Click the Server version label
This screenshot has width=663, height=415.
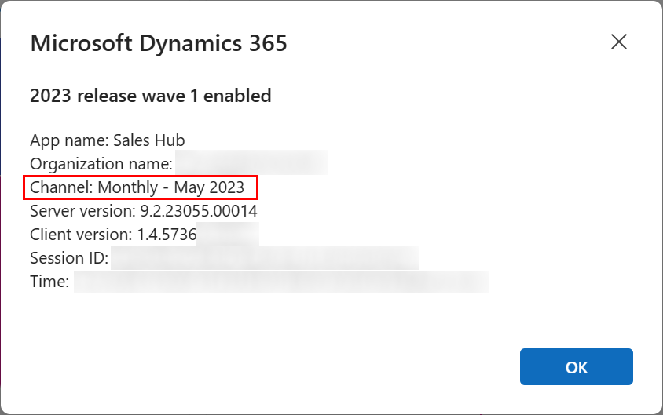(83, 211)
